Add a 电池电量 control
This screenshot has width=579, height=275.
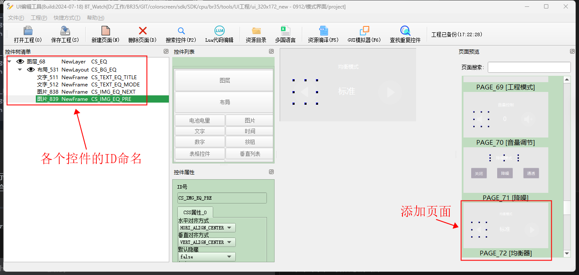coord(200,120)
